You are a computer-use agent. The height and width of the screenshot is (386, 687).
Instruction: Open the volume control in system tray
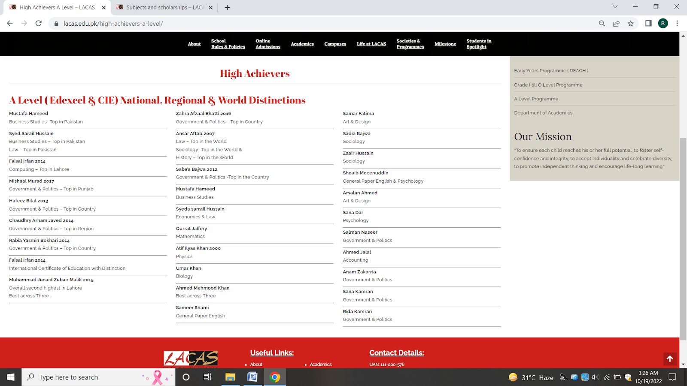595,377
